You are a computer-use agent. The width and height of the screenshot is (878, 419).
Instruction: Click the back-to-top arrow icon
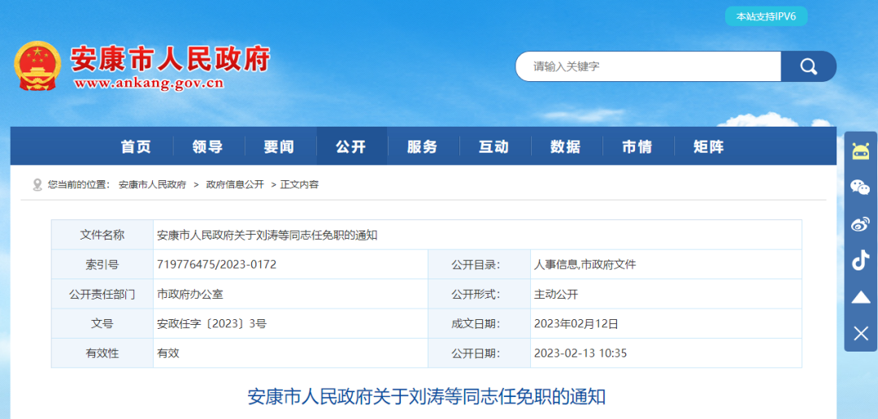[x=860, y=297]
